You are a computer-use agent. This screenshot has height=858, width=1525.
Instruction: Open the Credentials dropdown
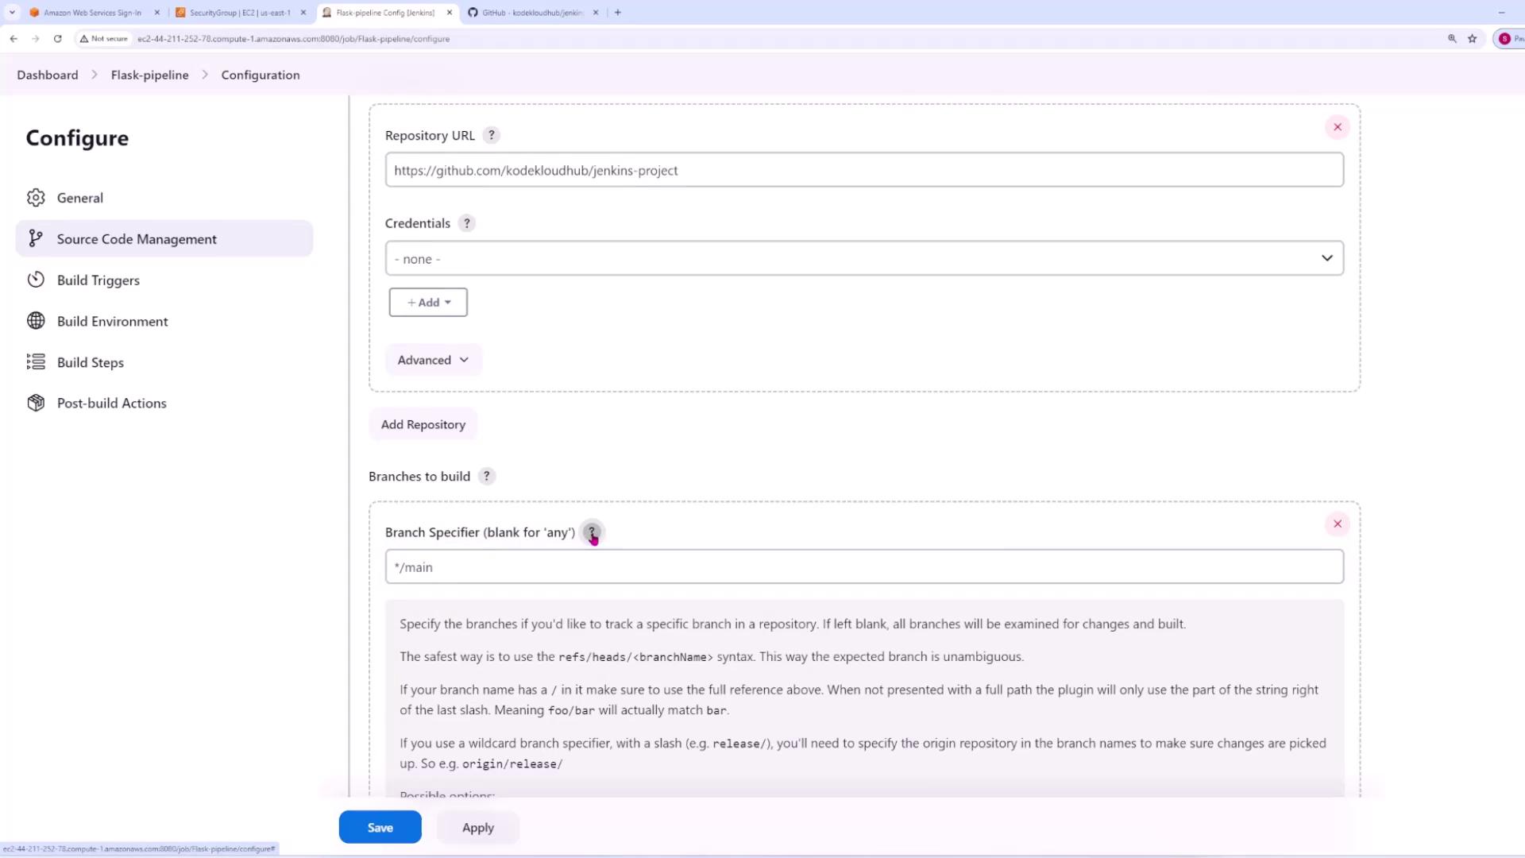pyautogui.click(x=864, y=258)
